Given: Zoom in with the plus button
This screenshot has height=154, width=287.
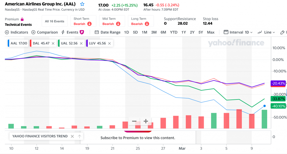Looking at the screenshot, I should tap(146, 121).
